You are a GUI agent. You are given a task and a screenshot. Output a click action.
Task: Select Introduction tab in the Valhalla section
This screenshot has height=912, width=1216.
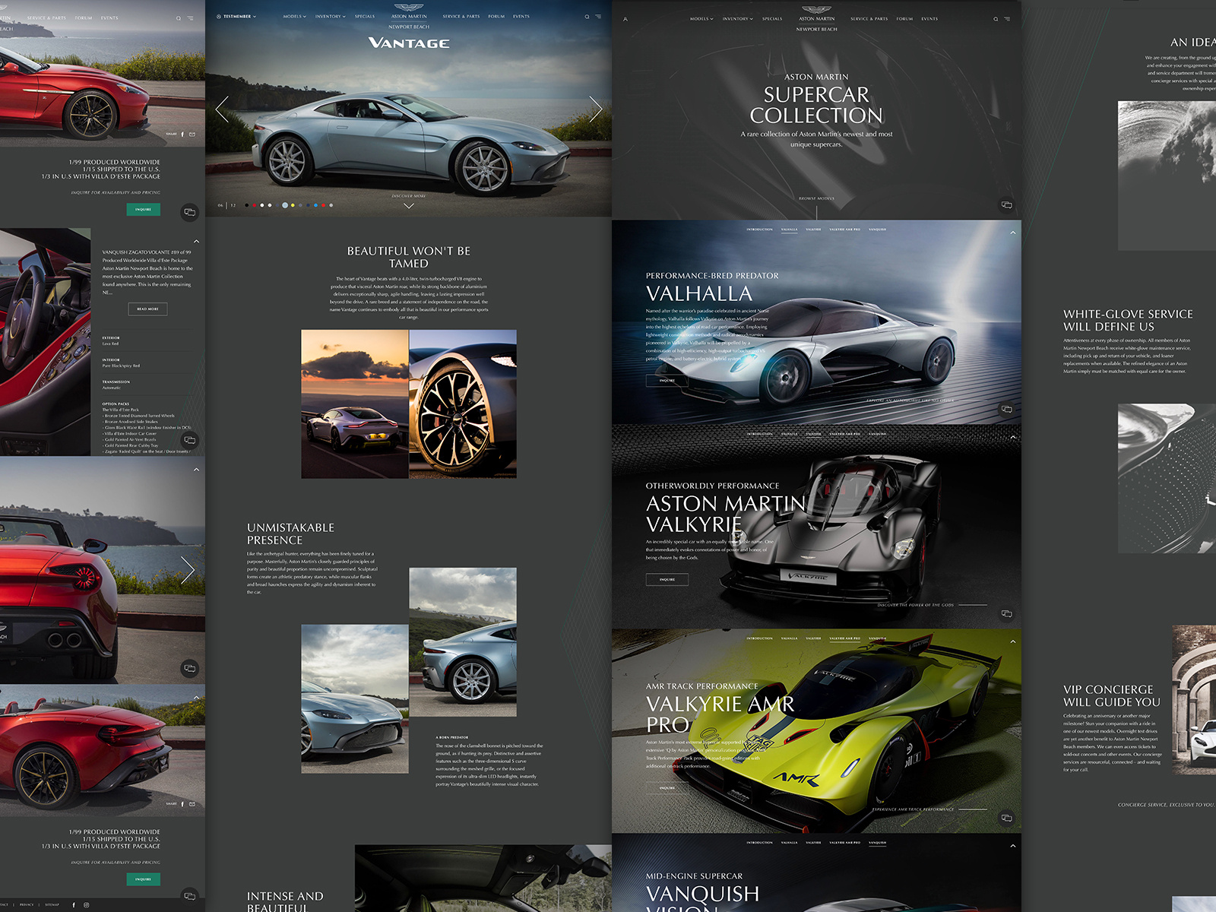[759, 230]
